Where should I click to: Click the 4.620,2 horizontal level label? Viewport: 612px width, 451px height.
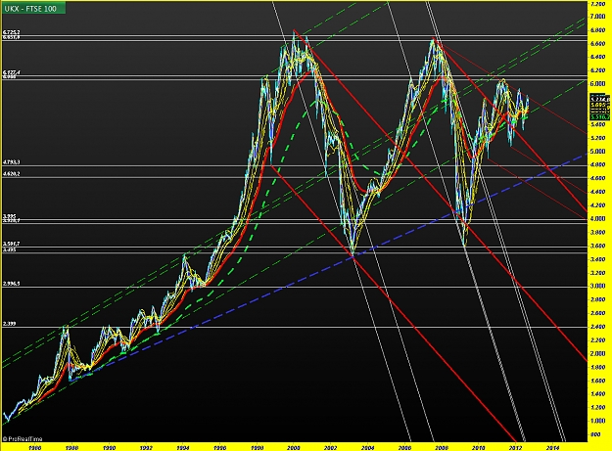click(11, 174)
